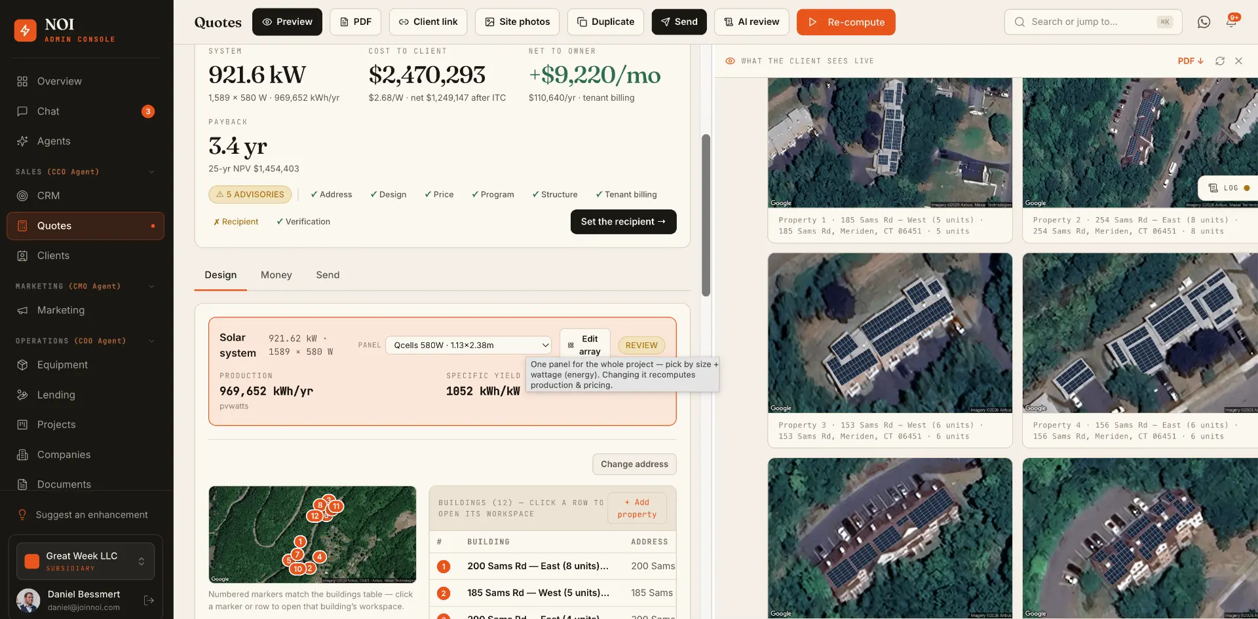The image size is (1258, 619).
Task: Click the Tenant billing check indicator
Action: tap(626, 194)
